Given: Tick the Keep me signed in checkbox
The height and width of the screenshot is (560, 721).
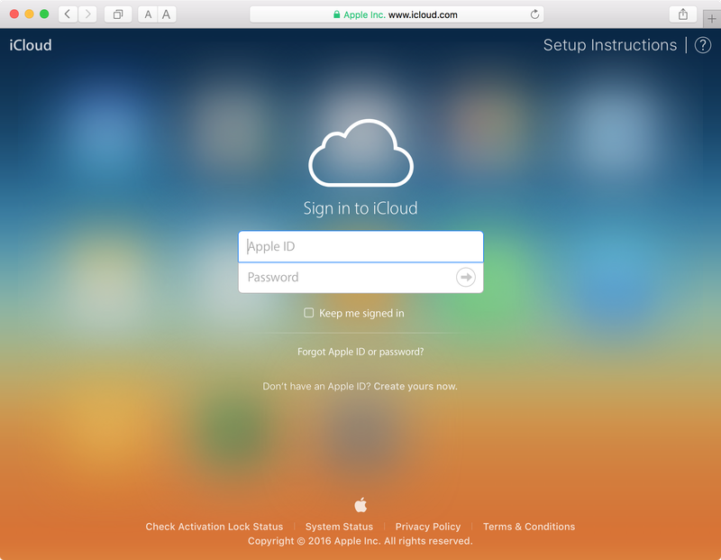Looking at the screenshot, I should click(308, 313).
